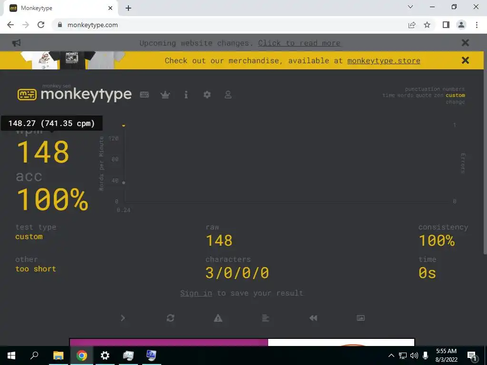Open the leaderboards crown icon
This screenshot has height=365, width=487.
click(165, 95)
